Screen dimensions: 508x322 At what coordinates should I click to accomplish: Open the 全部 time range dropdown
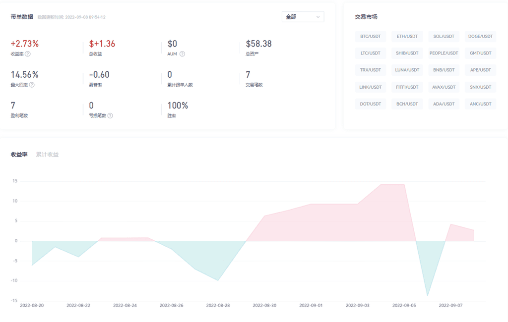tap(303, 17)
